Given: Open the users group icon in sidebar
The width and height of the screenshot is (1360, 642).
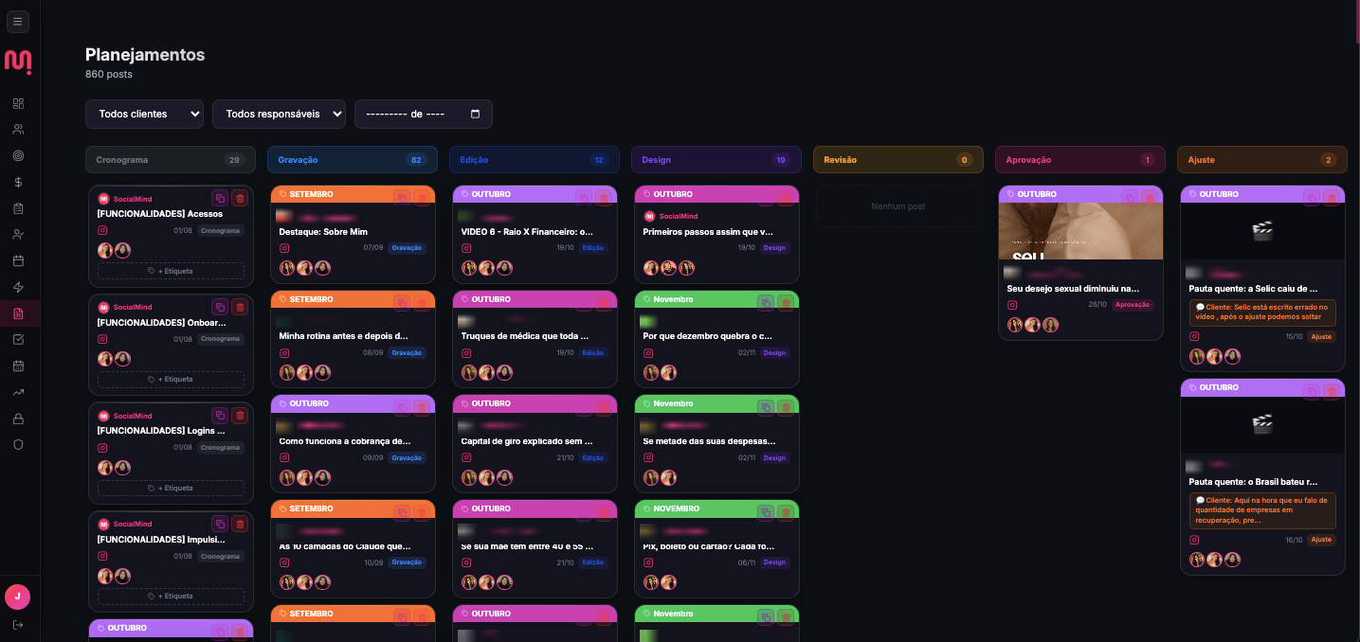Looking at the screenshot, I should pyautogui.click(x=18, y=130).
